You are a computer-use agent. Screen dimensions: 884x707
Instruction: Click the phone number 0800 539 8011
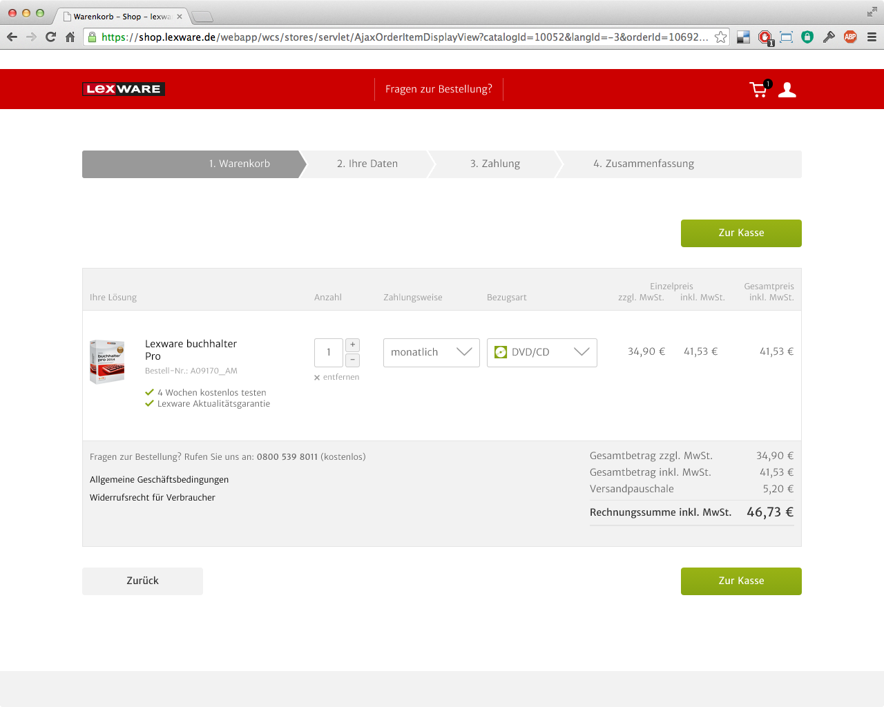coord(287,457)
